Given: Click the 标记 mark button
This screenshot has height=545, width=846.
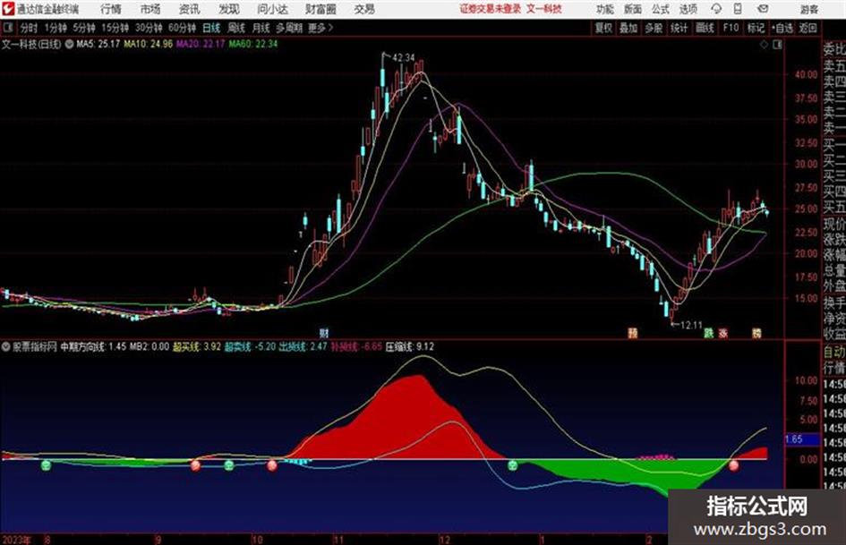Looking at the screenshot, I should click(756, 28).
